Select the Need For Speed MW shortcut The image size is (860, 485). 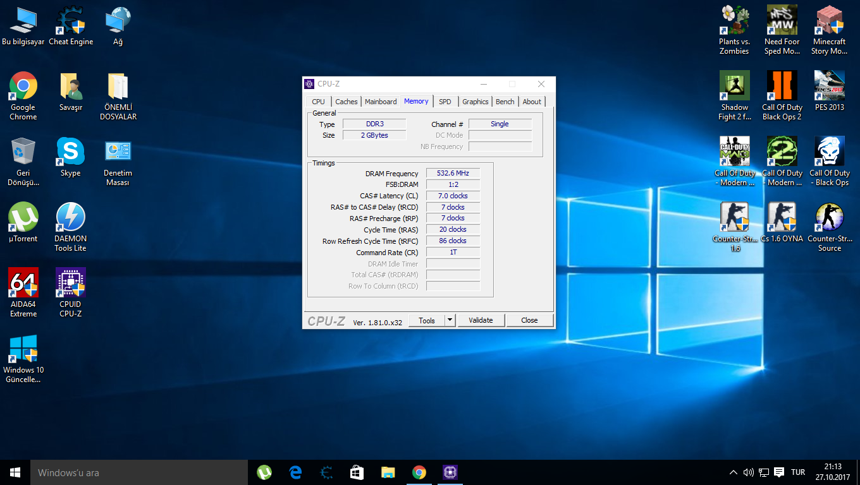click(x=782, y=30)
